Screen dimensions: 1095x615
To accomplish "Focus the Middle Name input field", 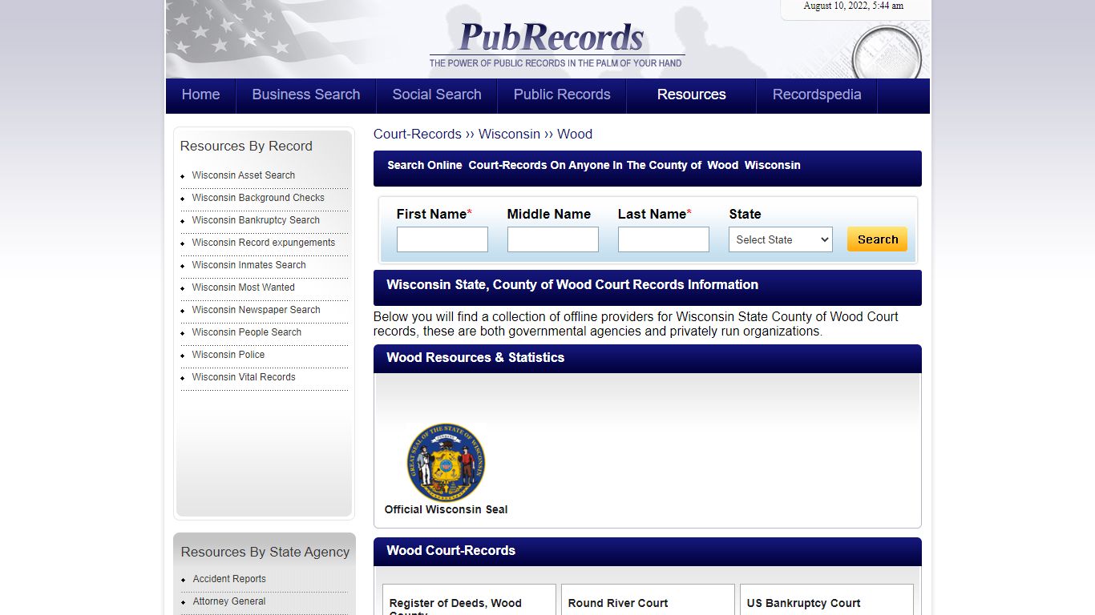I will [x=553, y=239].
